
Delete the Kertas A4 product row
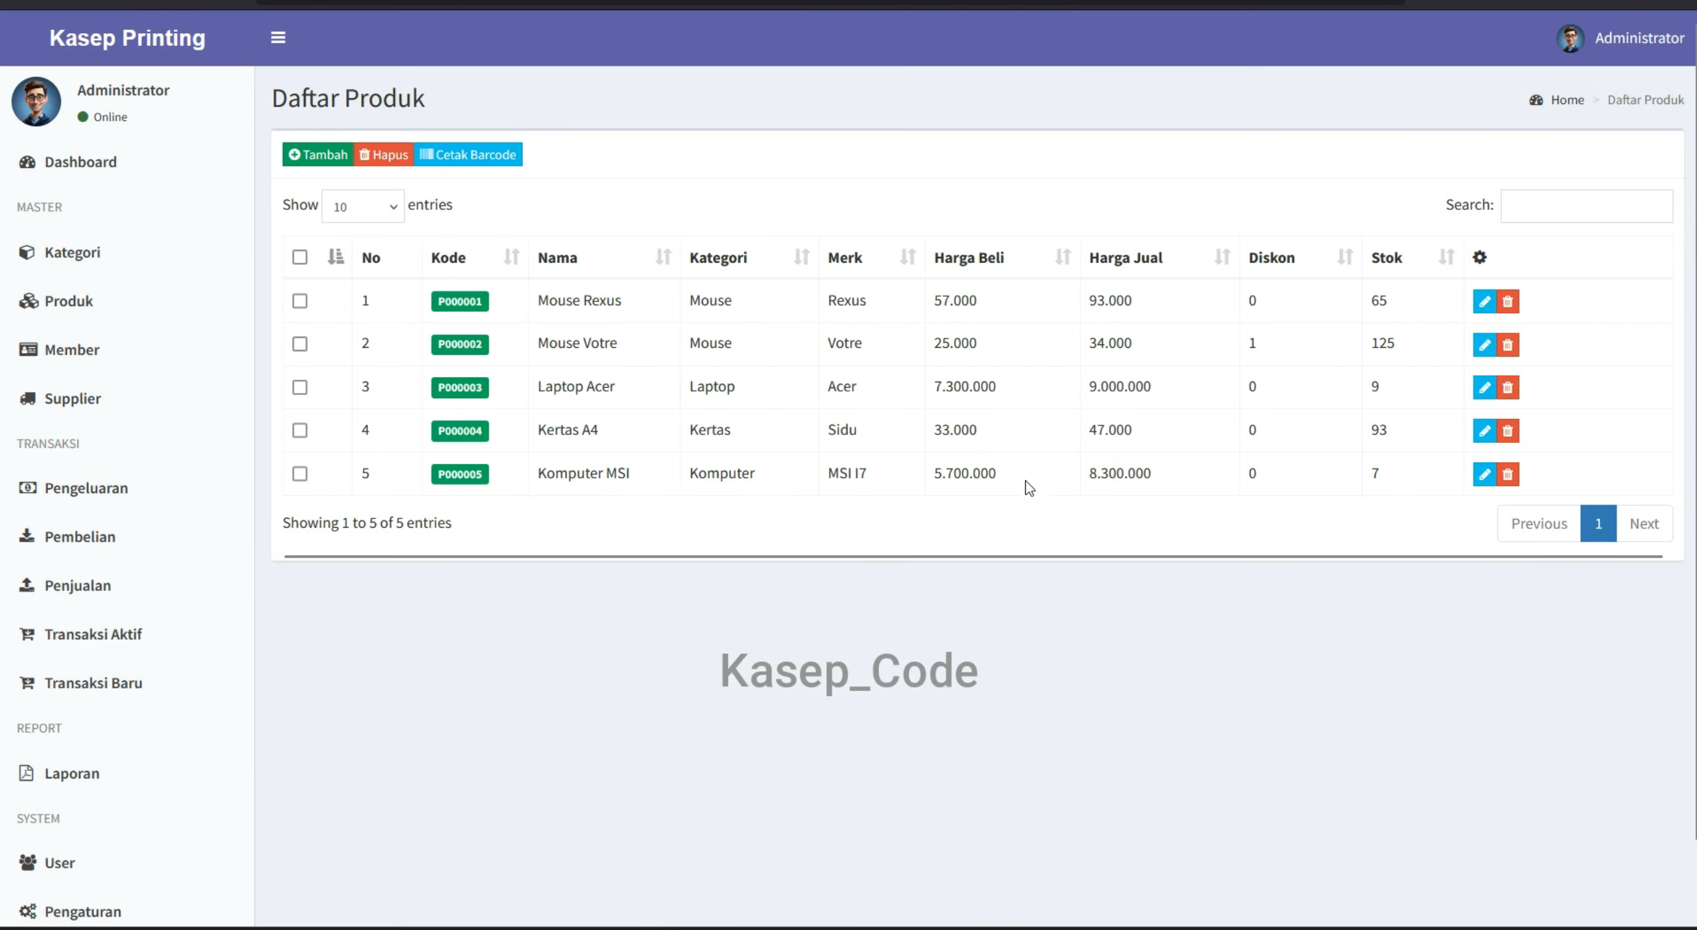pos(1508,431)
